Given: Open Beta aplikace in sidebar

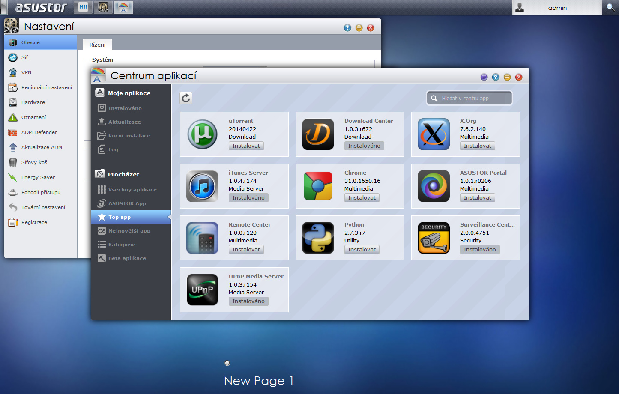Looking at the screenshot, I should (131, 258).
